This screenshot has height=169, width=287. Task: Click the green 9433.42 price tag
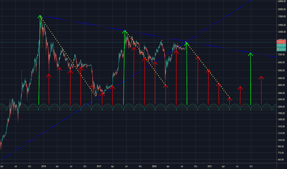281,45
